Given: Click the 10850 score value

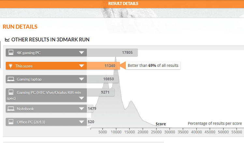Looking at the screenshot, I should pos(108,79).
